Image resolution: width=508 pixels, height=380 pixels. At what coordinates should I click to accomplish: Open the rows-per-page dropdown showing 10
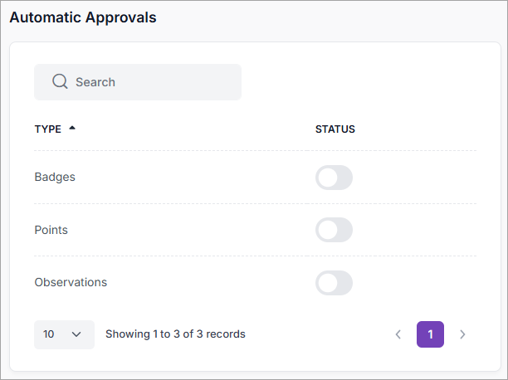tap(64, 334)
